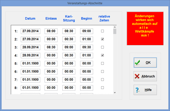Click Beginn time field in row 2
The width and height of the screenshot is (170, 111).
87,39
